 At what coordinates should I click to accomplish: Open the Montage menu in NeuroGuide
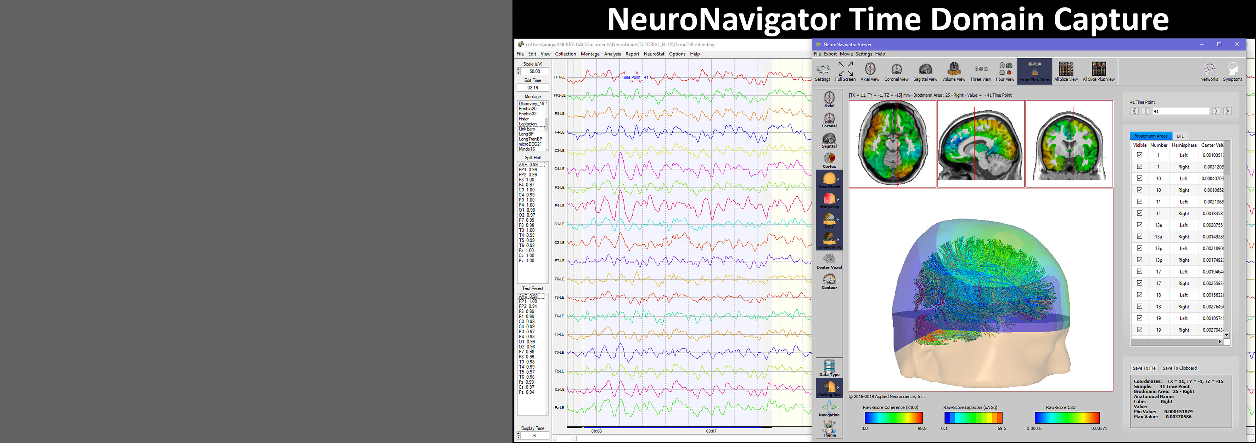(x=590, y=54)
